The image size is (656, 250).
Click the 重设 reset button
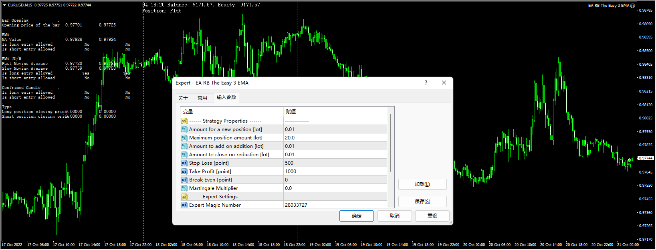(x=432, y=216)
